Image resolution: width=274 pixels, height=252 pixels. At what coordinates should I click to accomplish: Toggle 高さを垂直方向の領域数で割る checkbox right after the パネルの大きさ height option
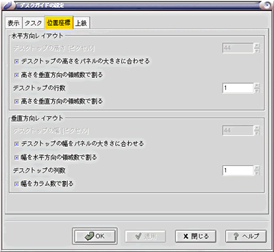point(16,75)
